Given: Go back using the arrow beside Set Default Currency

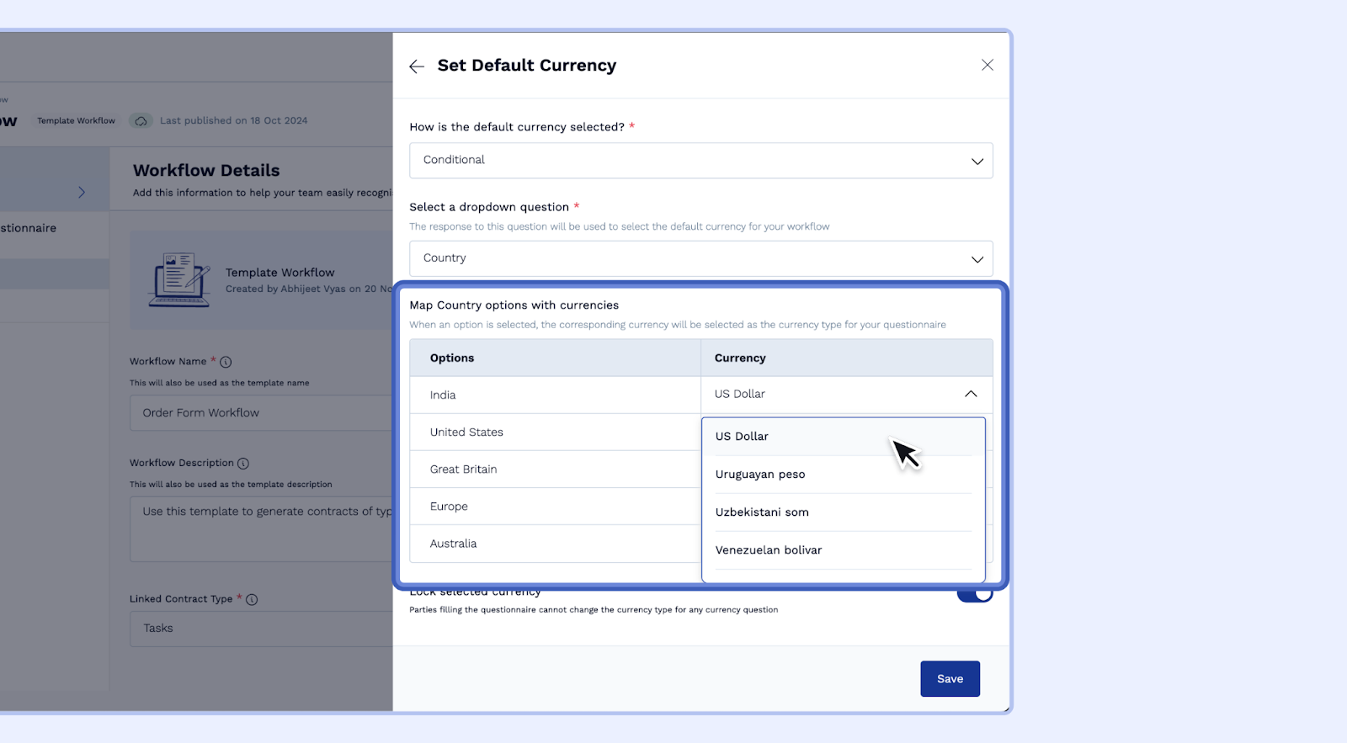Looking at the screenshot, I should 417,66.
